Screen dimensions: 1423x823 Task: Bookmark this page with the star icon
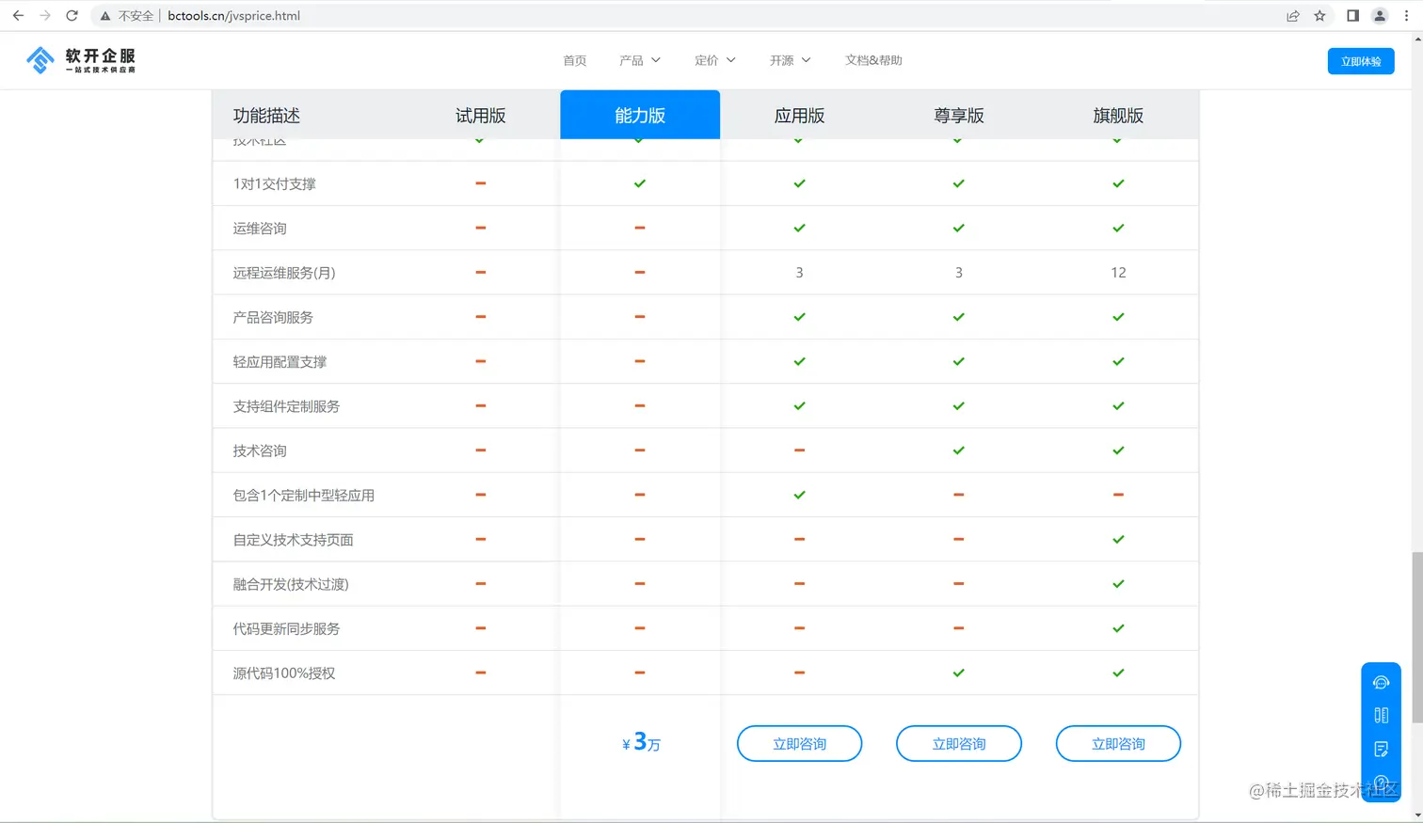point(1319,16)
